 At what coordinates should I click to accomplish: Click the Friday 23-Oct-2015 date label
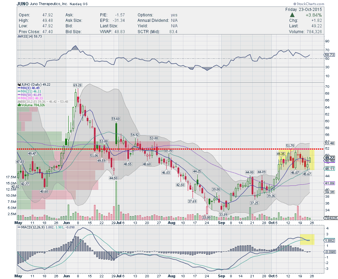point(304,10)
